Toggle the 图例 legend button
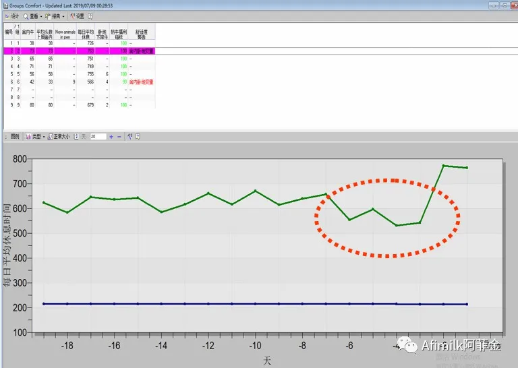The image size is (518, 368). (x=15, y=137)
